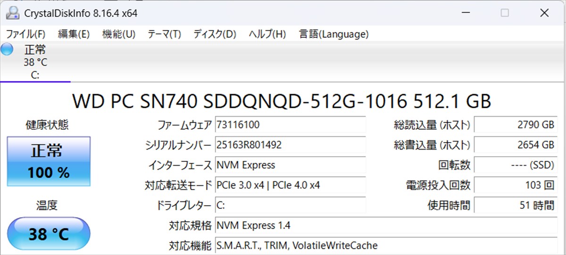
Task: Click the 38 °C temperature button
Action: [49, 233]
